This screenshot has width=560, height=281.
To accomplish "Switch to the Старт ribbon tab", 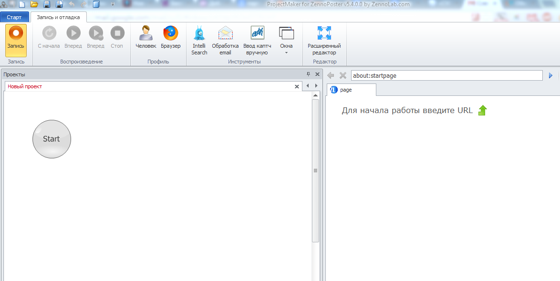I will coord(14,17).
